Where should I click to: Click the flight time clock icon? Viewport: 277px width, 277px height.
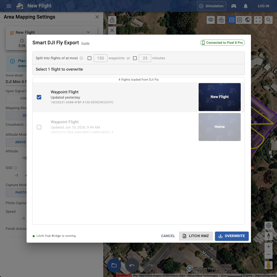(22, 41)
